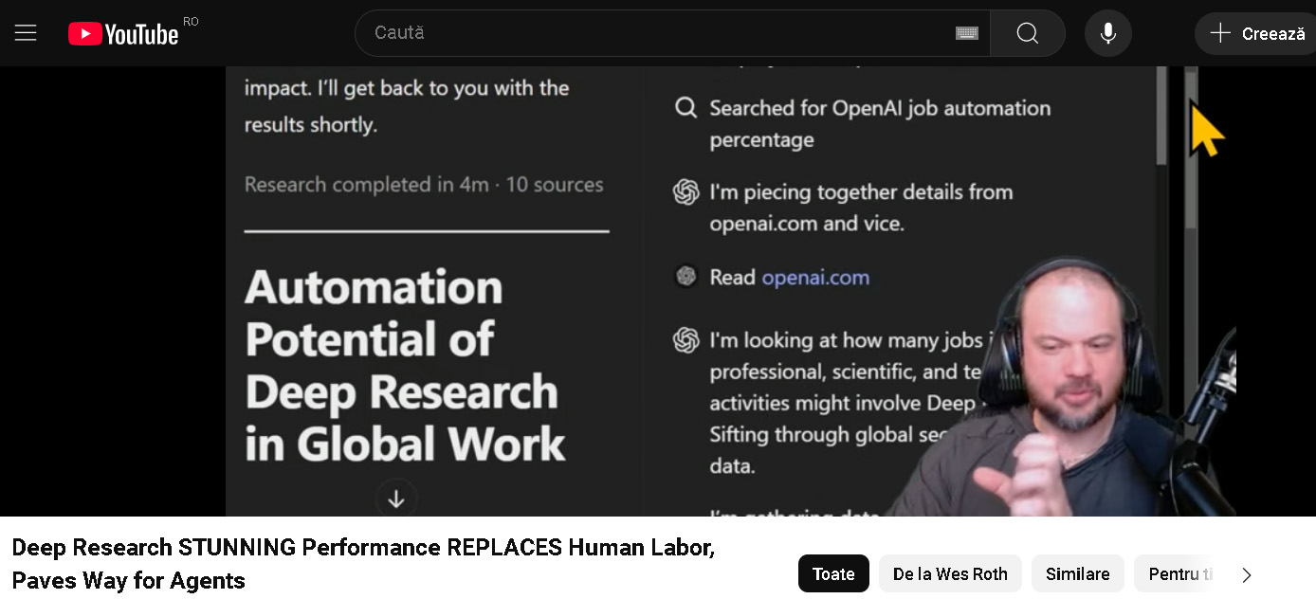Click the ChatGPT icon next to 'Read openai.com'

(x=685, y=276)
